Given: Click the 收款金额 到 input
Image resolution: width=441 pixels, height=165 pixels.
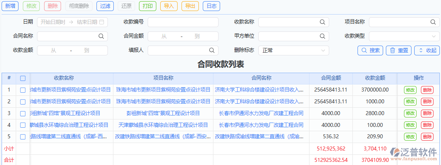Looking at the screenshot, I should pyautogui.click(x=86, y=51).
